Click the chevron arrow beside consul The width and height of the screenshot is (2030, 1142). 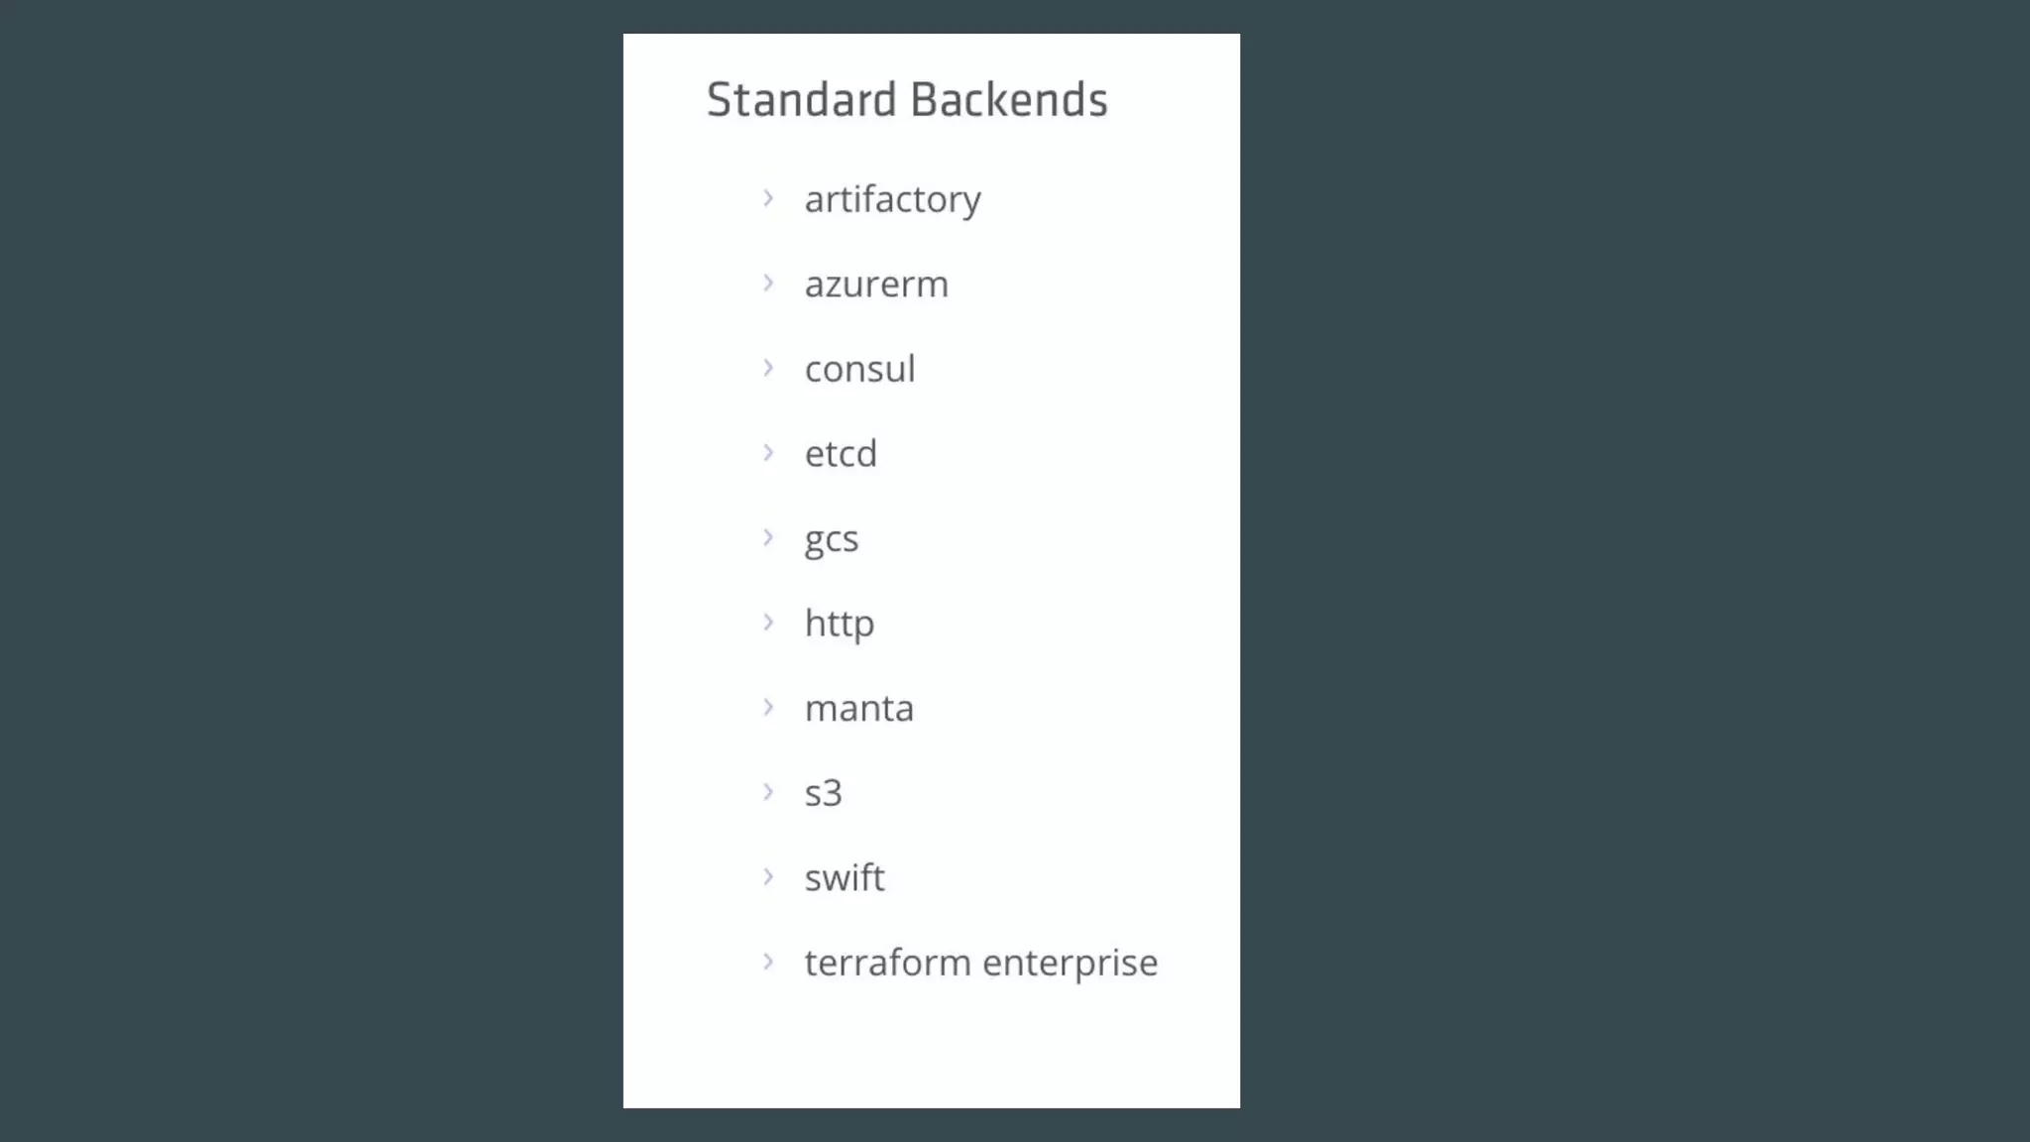[768, 368]
